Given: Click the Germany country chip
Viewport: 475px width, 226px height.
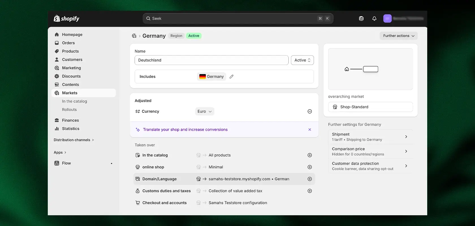Looking at the screenshot, I should coord(211,77).
